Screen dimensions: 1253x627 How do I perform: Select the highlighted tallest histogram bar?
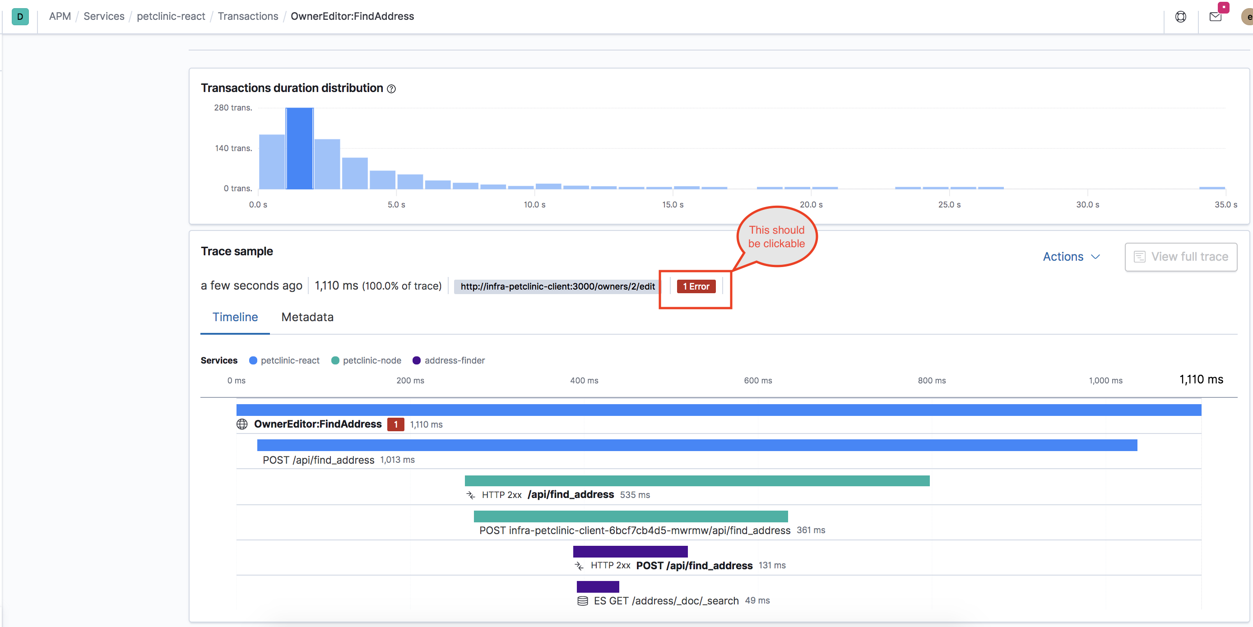coord(299,148)
